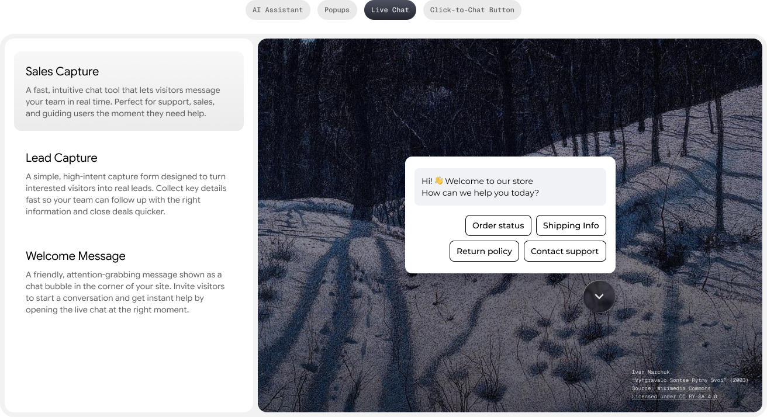Image resolution: width=767 pixels, height=417 pixels.
Task: Open the Licensed under CC BY-SA 4.0 link
Action: tap(675, 397)
